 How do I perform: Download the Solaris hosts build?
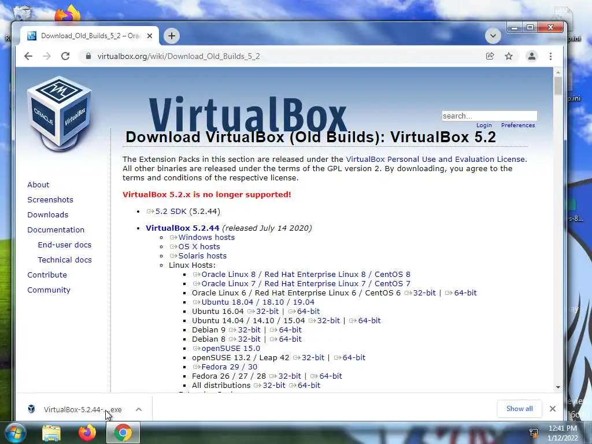[x=198, y=256]
